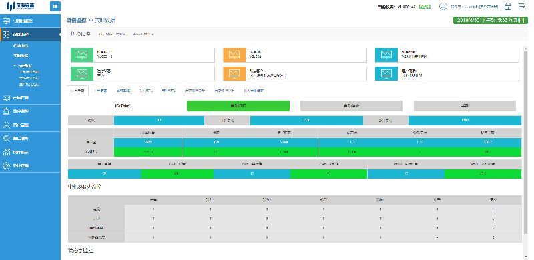
Task: Open the bar chart statistics sidebar icon
Action: pos(6,152)
